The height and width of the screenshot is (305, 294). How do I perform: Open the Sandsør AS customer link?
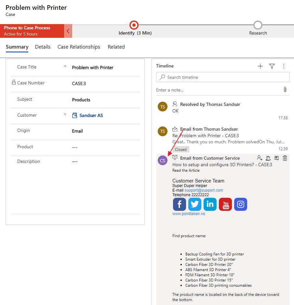coord(91,115)
